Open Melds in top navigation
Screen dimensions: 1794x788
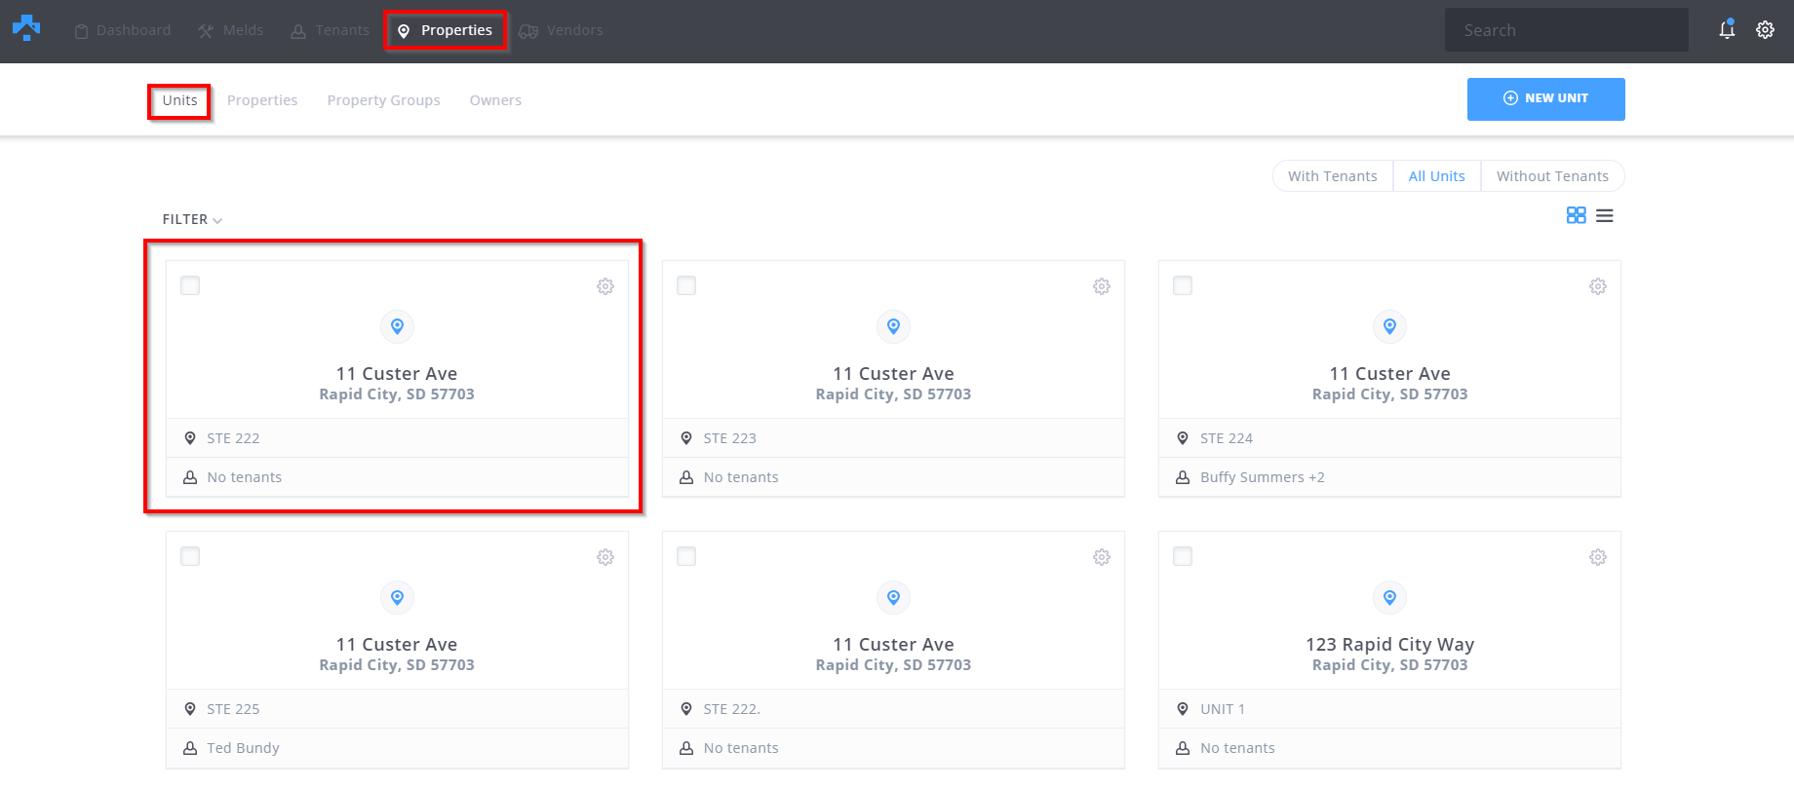(231, 30)
